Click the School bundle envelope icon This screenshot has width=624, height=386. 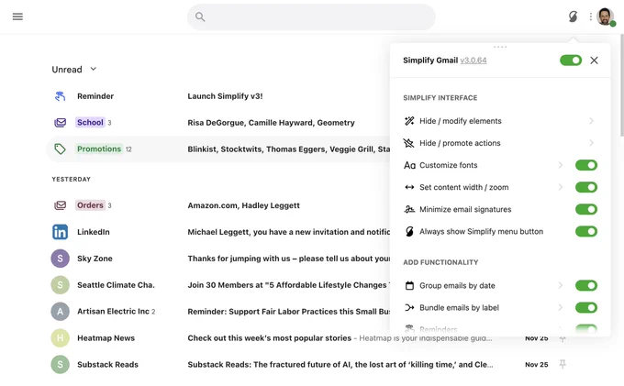pos(60,123)
